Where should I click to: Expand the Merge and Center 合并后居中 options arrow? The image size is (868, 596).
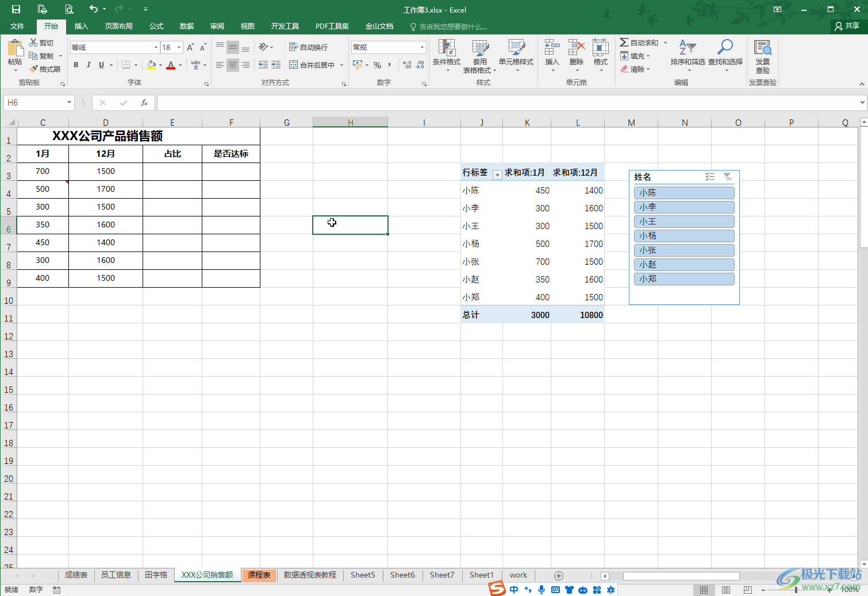(341, 65)
